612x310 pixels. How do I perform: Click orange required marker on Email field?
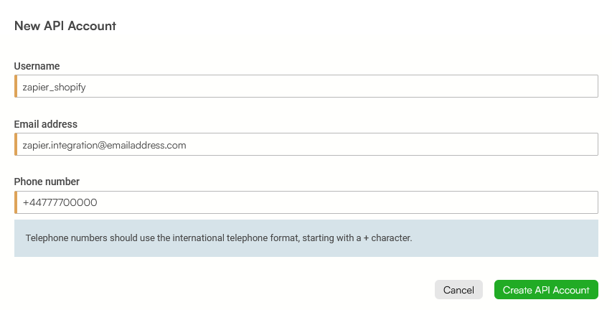pos(16,144)
